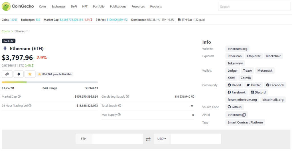Open the first Facebook community link
This screenshot has width=292, height=151.
point(275,85)
